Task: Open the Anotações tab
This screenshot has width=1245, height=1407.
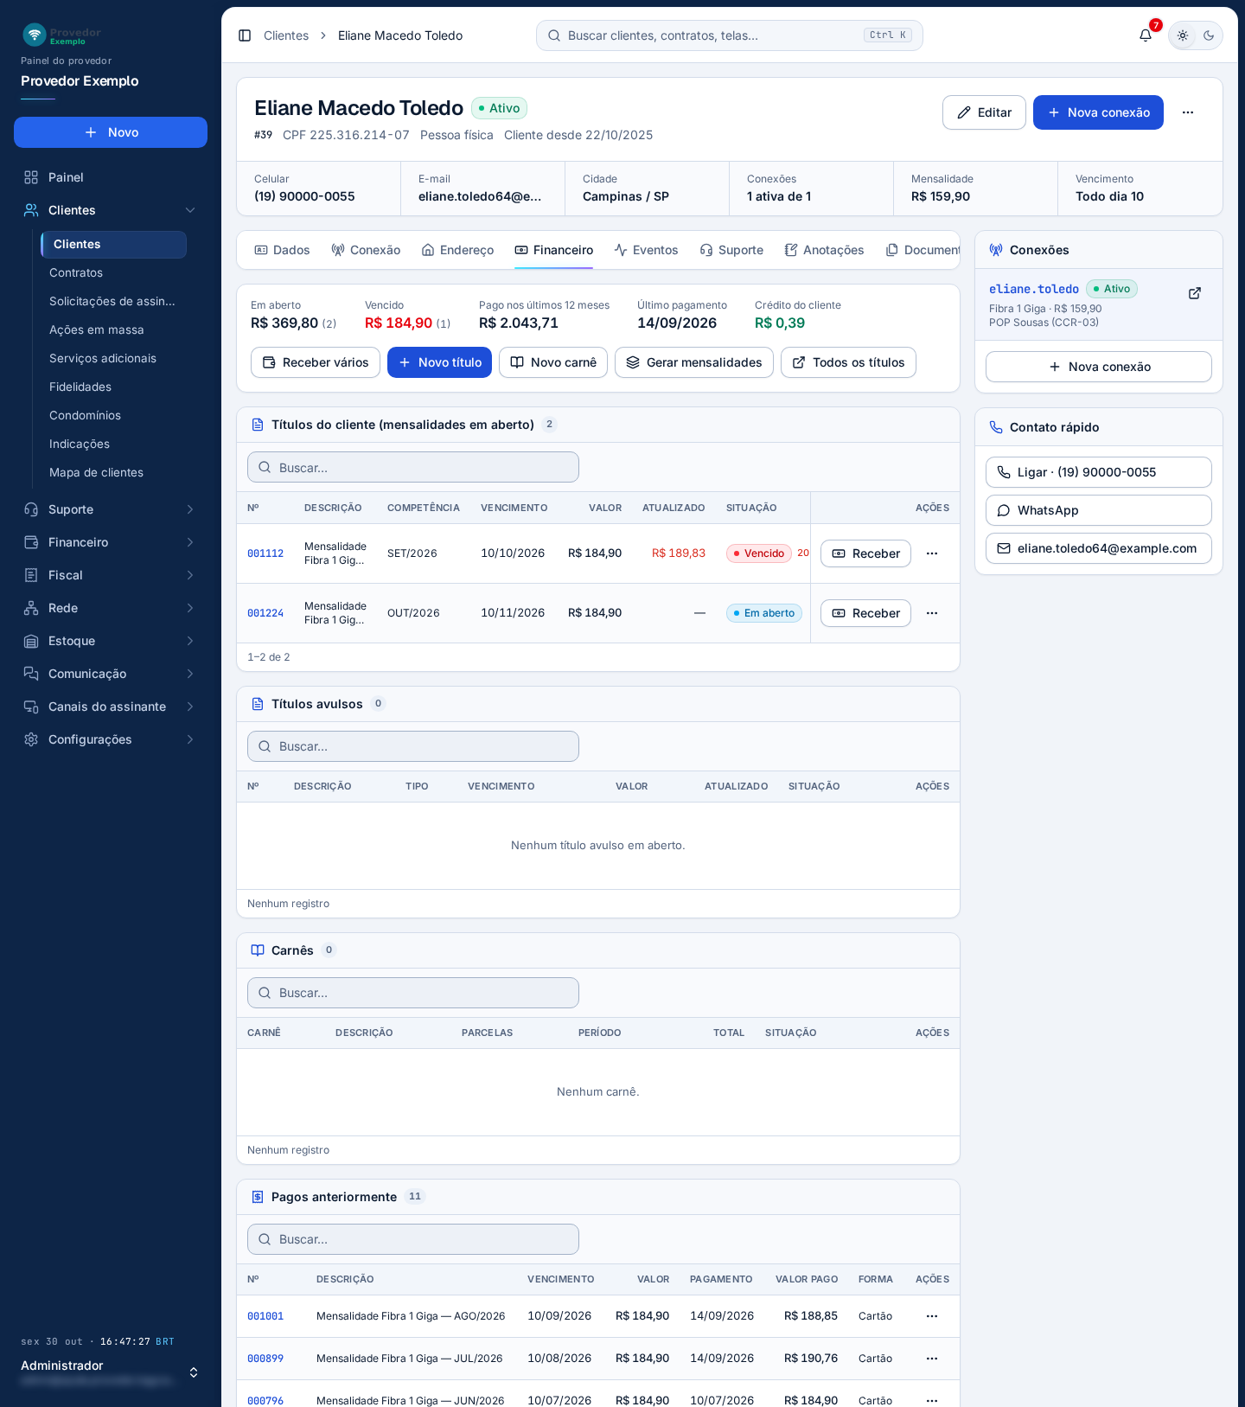Action: pyautogui.click(x=824, y=250)
